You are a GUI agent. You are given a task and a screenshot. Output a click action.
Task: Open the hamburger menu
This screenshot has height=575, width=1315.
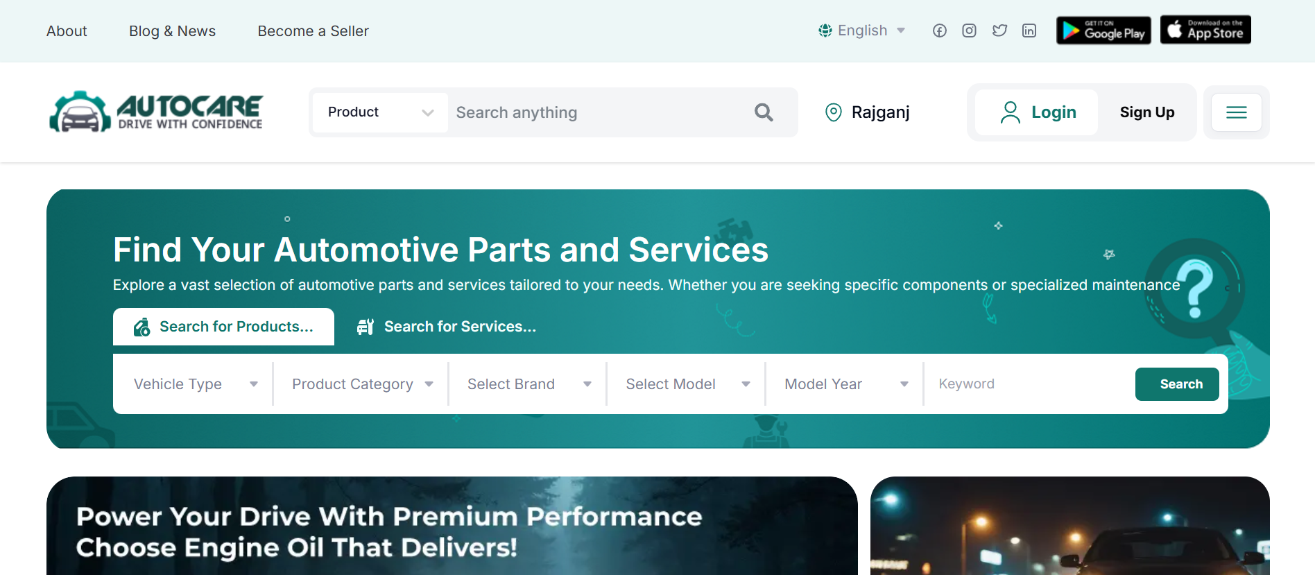pos(1237,112)
